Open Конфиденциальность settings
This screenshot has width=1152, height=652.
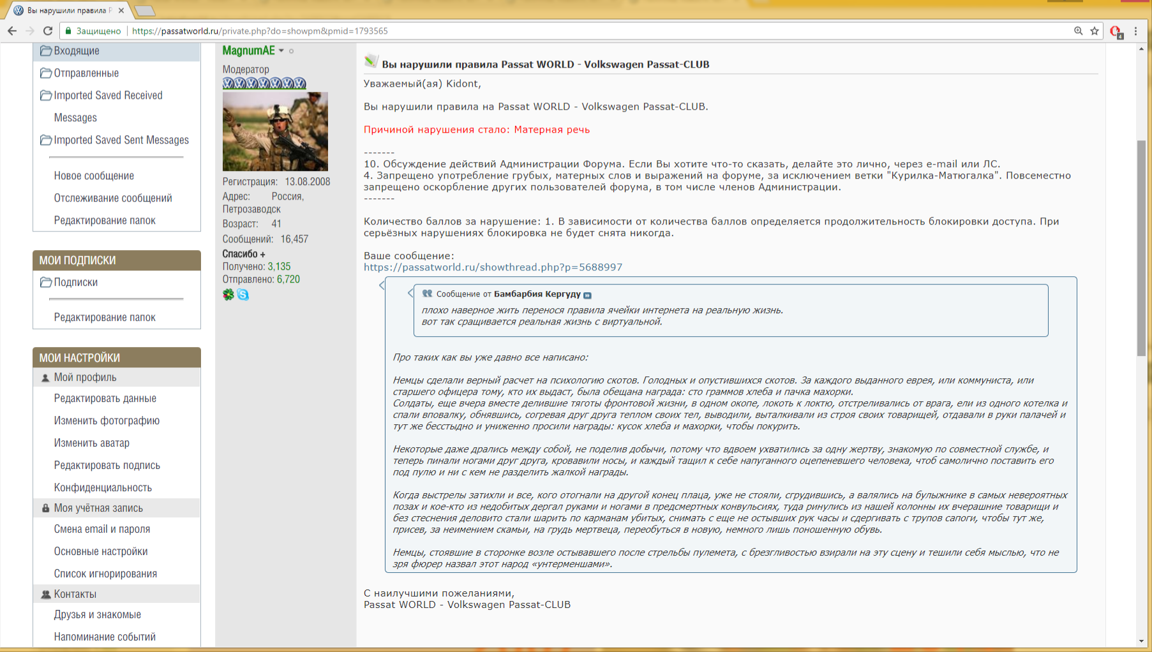103,488
